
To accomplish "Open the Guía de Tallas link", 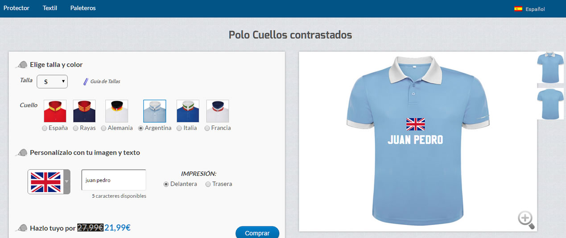I will (x=105, y=81).
